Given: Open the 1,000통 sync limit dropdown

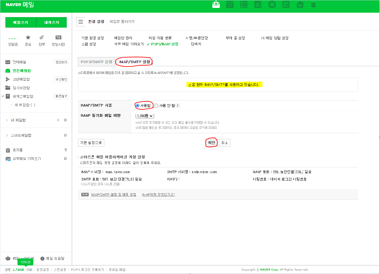Looking at the screenshot, I should tap(145, 116).
